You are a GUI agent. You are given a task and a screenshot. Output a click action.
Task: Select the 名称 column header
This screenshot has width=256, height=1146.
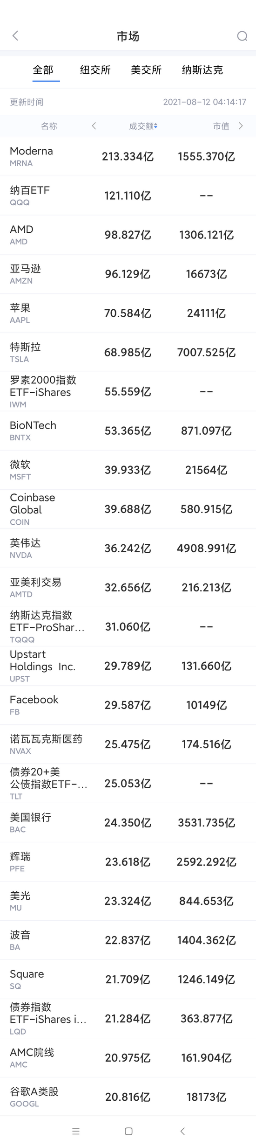tap(49, 126)
